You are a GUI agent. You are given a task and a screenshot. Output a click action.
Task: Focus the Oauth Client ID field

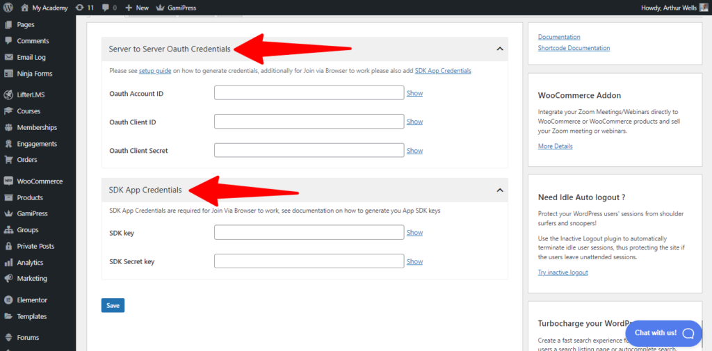(x=309, y=122)
